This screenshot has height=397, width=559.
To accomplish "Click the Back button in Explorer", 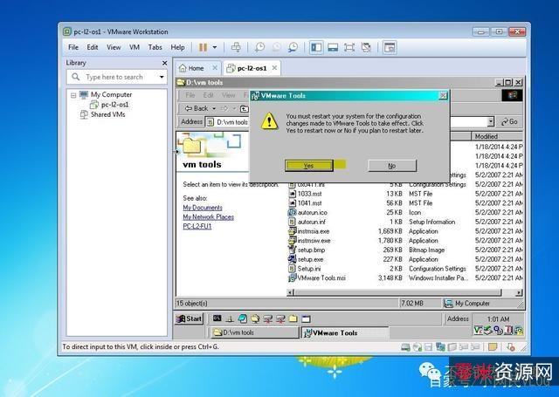I will pyautogui.click(x=197, y=108).
